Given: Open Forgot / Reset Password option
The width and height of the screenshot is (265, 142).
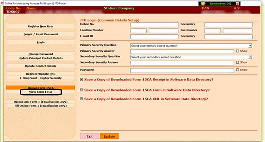Looking at the screenshot, I should 41,34.
